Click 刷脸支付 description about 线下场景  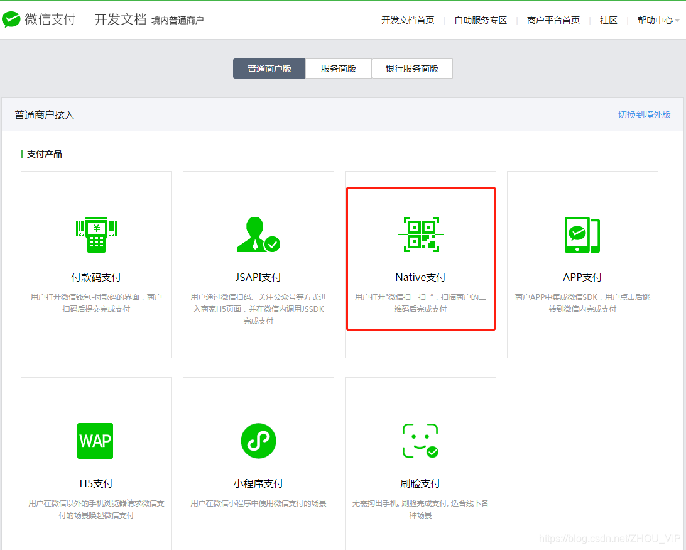[420, 509]
